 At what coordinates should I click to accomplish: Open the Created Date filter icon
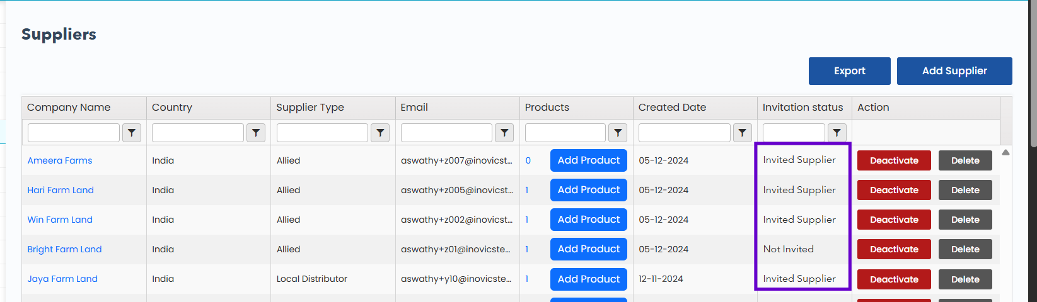[x=742, y=133]
